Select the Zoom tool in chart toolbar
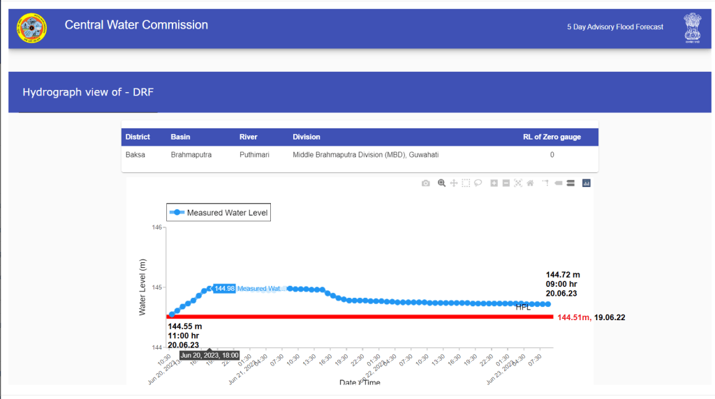715x399 pixels. [441, 183]
